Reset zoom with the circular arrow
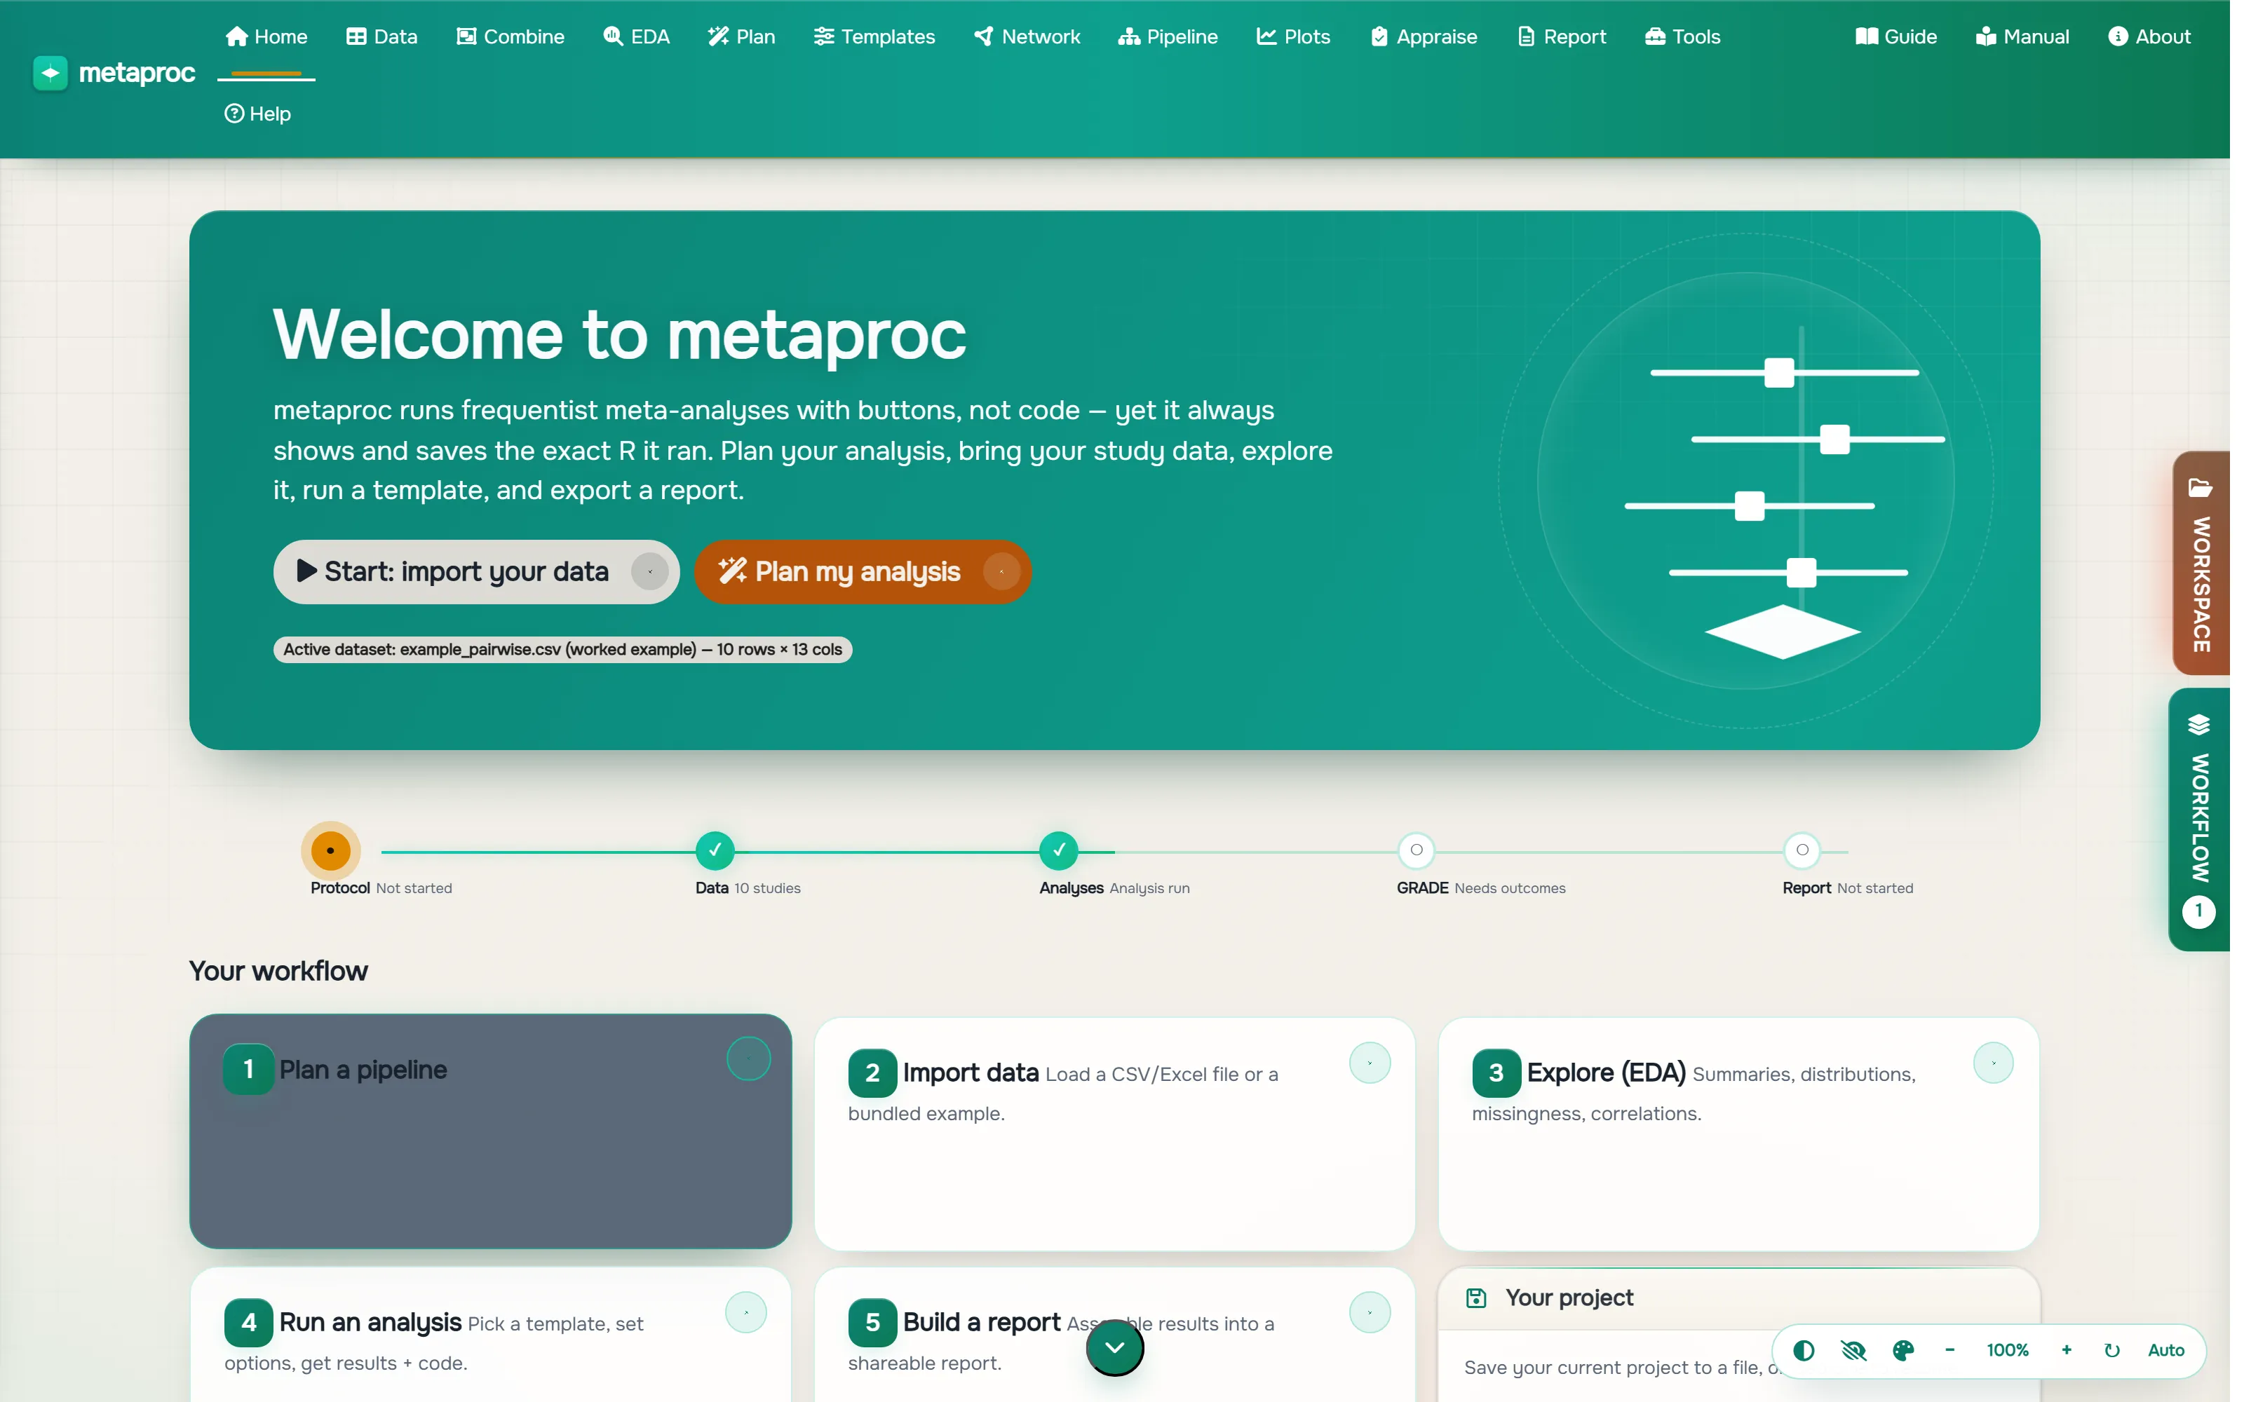Screen dimensions: 2244x1402 2112,1351
